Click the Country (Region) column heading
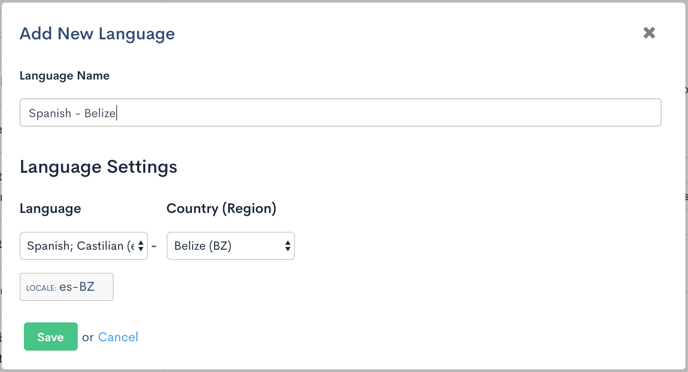Image resolution: width=688 pixels, height=372 pixels. pos(221,208)
